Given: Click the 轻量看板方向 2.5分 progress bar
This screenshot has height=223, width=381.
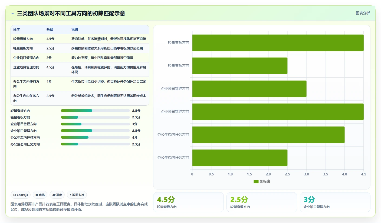Looking at the screenshot, I should (x=95, y=117).
